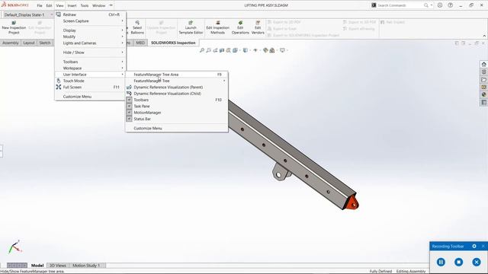Switch to Motion Study 1 tab

click(x=86, y=266)
